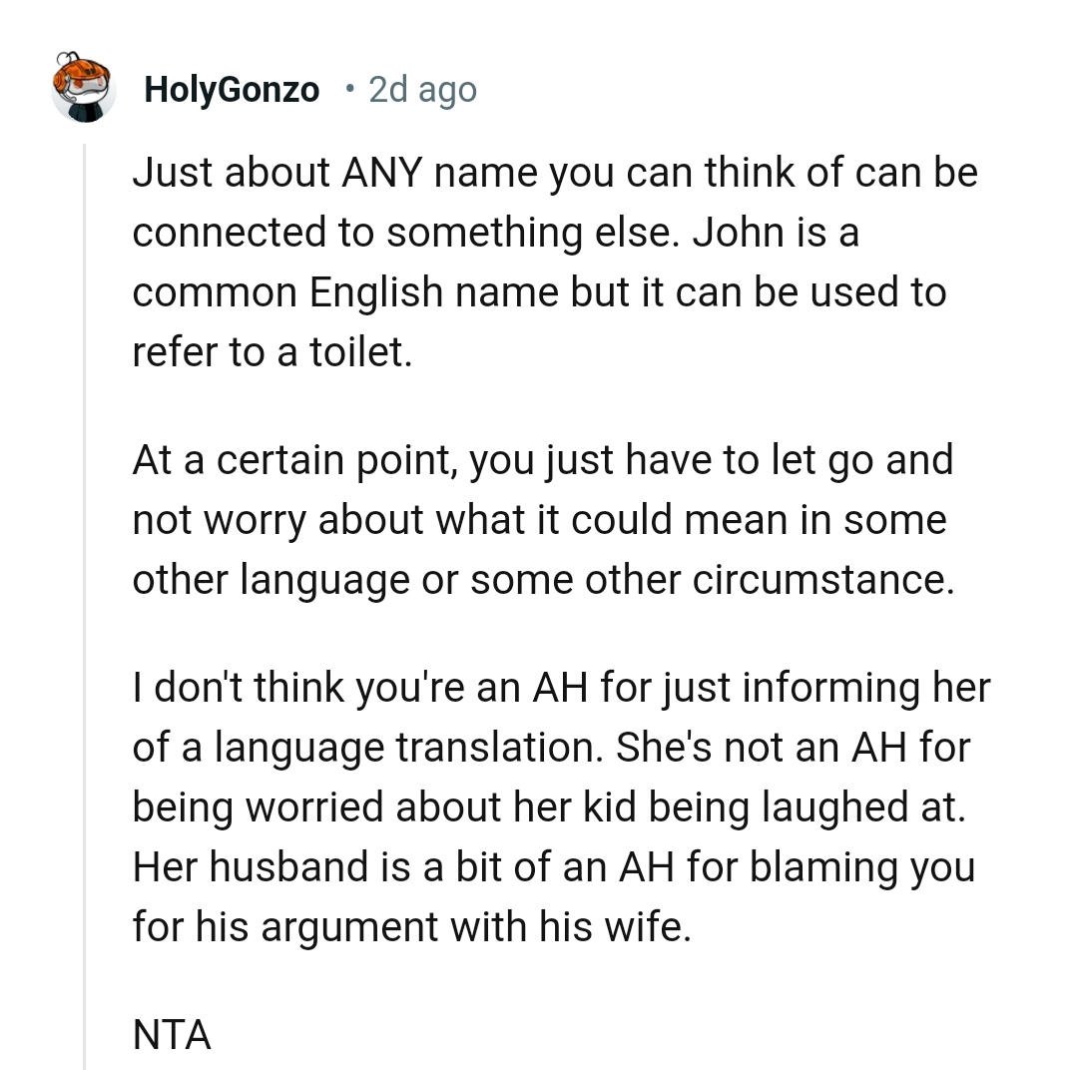This screenshot has width=1077, height=1070.
Task: Click the line starting 'At a certain point'
Action: pyautogui.click(x=542, y=461)
